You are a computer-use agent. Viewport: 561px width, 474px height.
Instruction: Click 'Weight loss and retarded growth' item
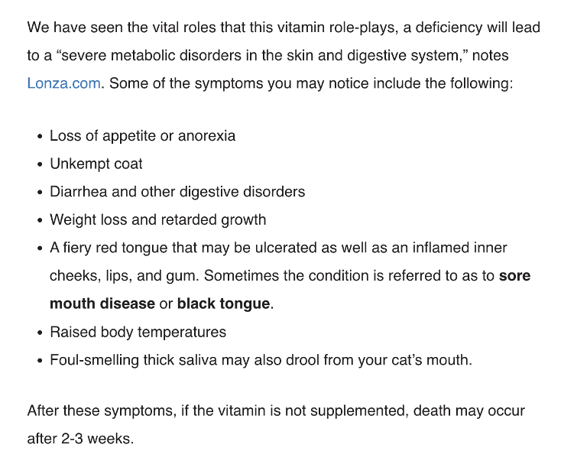pos(157,220)
